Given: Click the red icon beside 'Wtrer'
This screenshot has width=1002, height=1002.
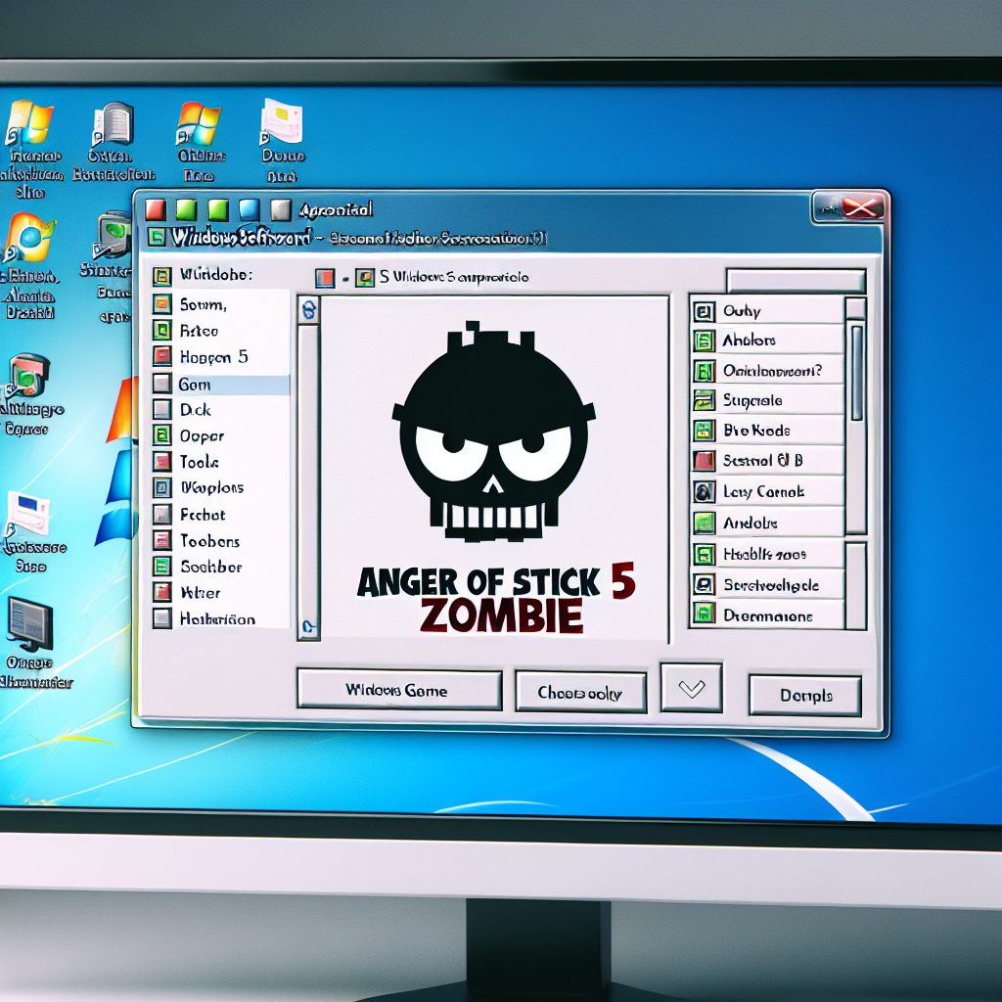Looking at the screenshot, I should pos(162,592).
